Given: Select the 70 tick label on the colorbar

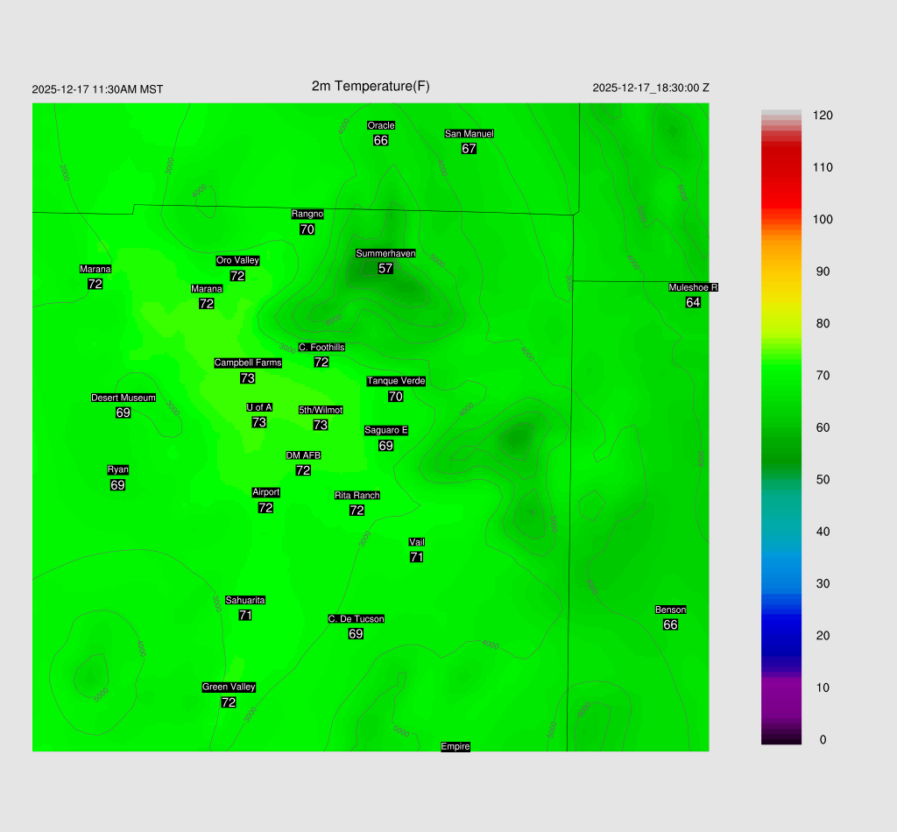Looking at the screenshot, I should (823, 376).
